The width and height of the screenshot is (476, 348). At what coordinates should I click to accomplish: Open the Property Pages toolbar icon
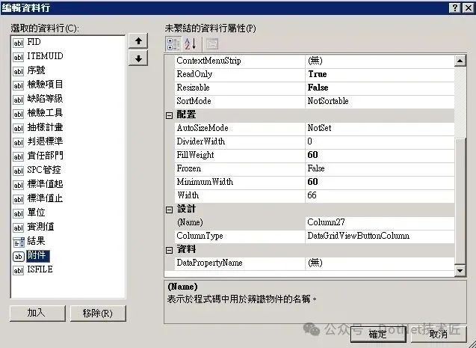[x=212, y=43]
